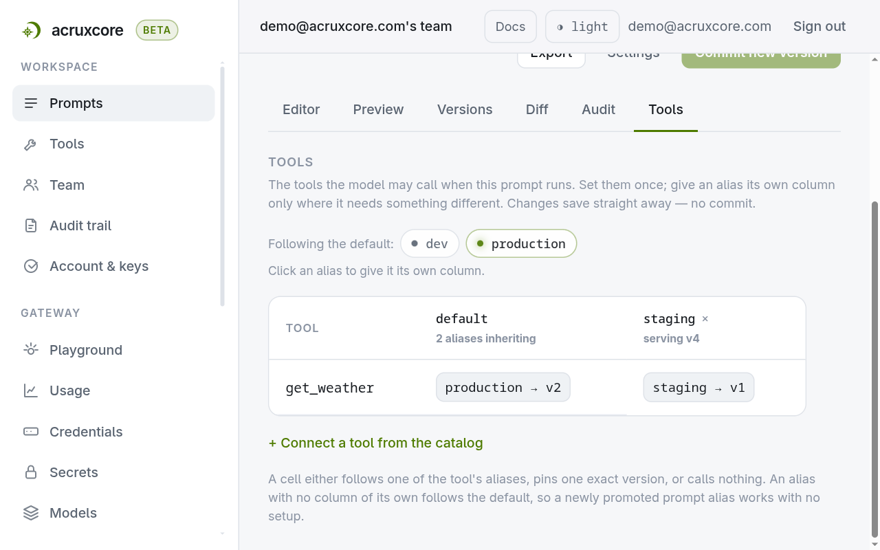The width and height of the screenshot is (880, 550).
Task: Click Sign out
Action: tap(819, 27)
